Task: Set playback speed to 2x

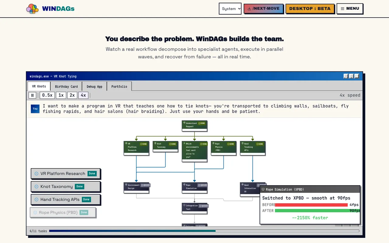Action: (x=72, y=95)
